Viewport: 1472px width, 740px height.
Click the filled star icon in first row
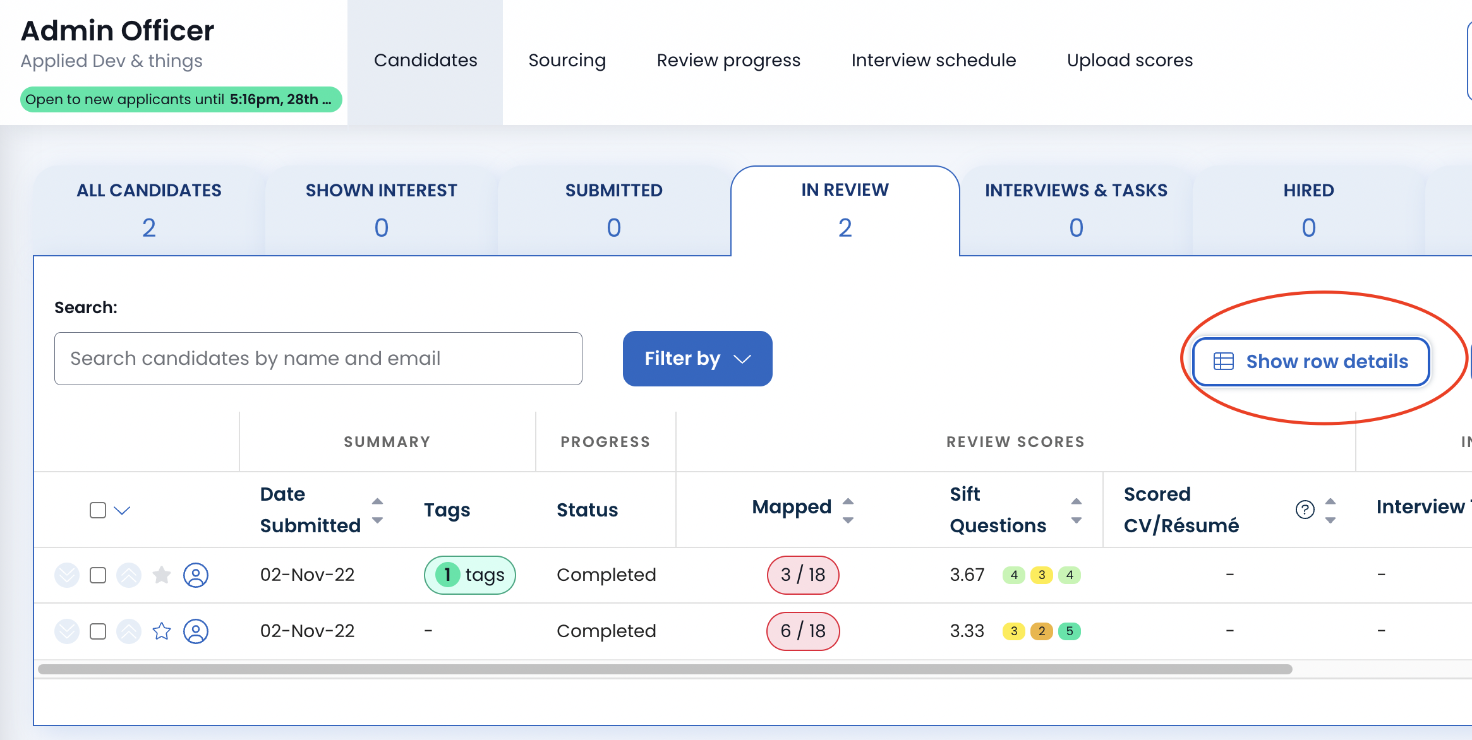pyautogui.click(x=162, y=575)
